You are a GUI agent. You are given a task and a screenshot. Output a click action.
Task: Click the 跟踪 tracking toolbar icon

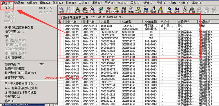tap(138, 10)
